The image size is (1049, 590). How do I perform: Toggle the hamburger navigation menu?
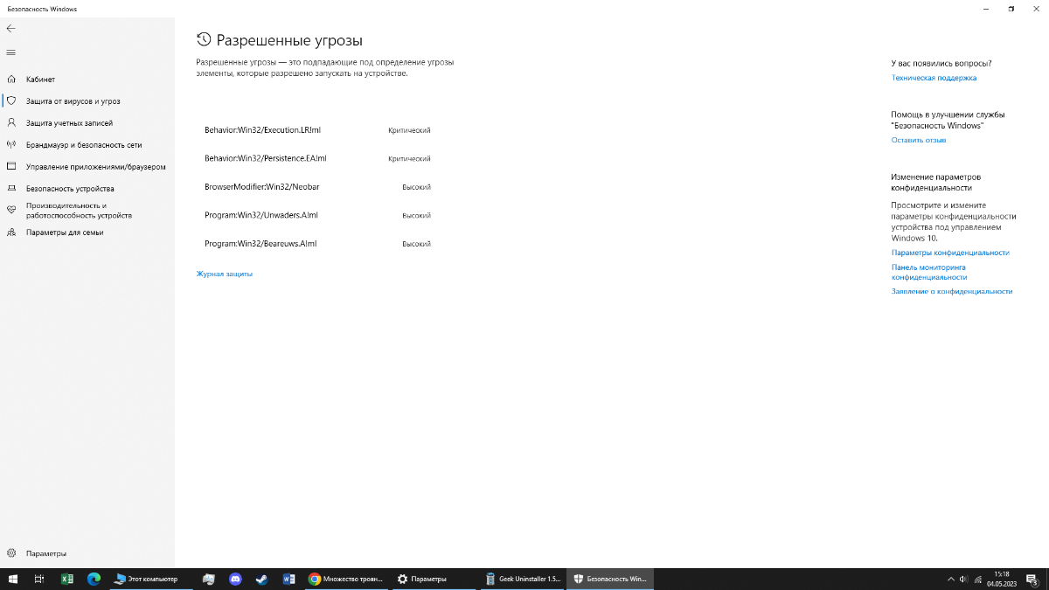point(10,52)
